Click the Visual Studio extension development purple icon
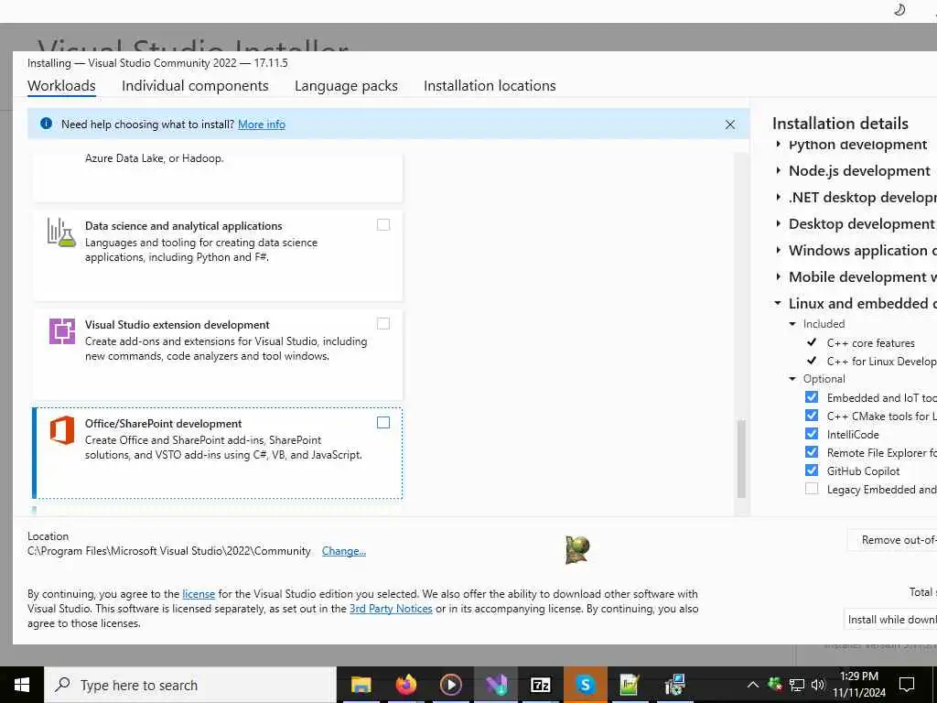 [x=61, y=331]
